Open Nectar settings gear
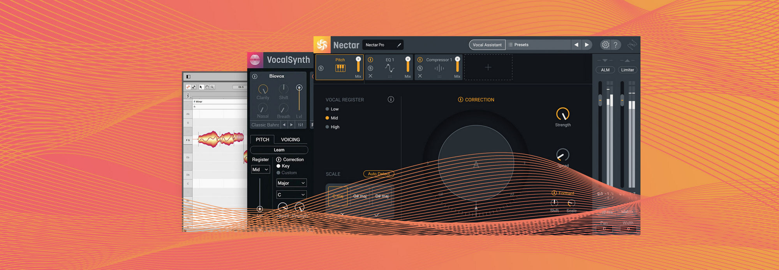Screen dimensions: 779x270 coord(605,45)
